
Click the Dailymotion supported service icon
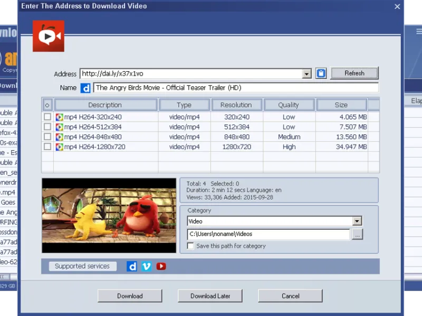131,266
